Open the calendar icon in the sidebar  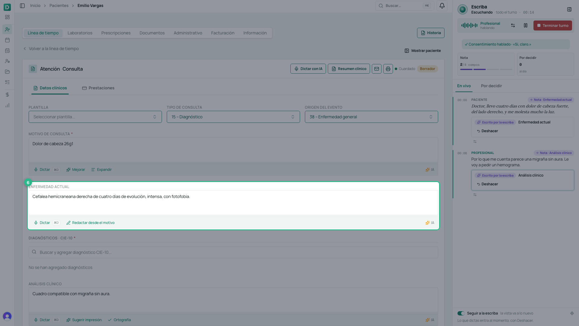[x=7, y=40]
